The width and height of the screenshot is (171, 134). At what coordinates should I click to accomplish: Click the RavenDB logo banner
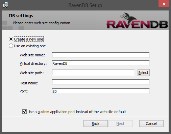137,21
